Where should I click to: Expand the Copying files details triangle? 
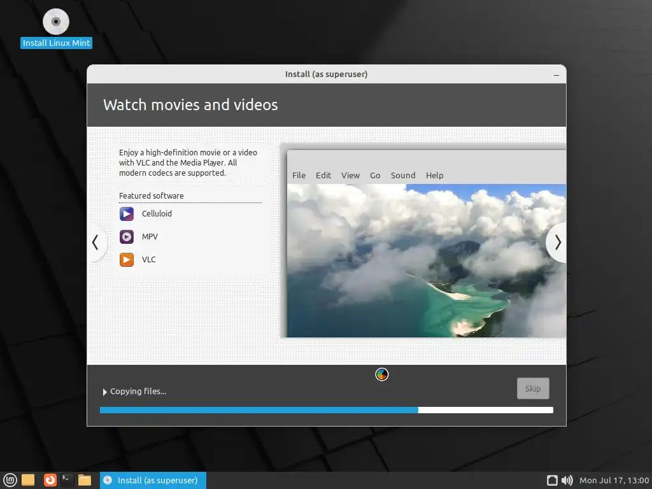click(x=105, y=392)
